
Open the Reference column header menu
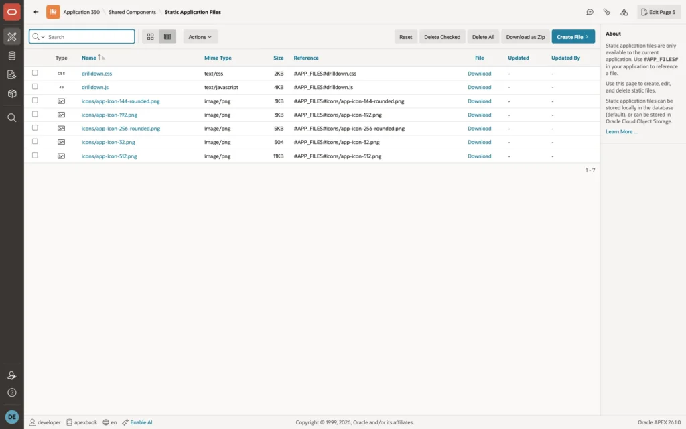(306, 58)
